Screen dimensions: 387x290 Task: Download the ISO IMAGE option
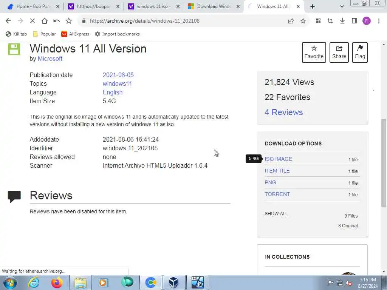pos(278,159)
